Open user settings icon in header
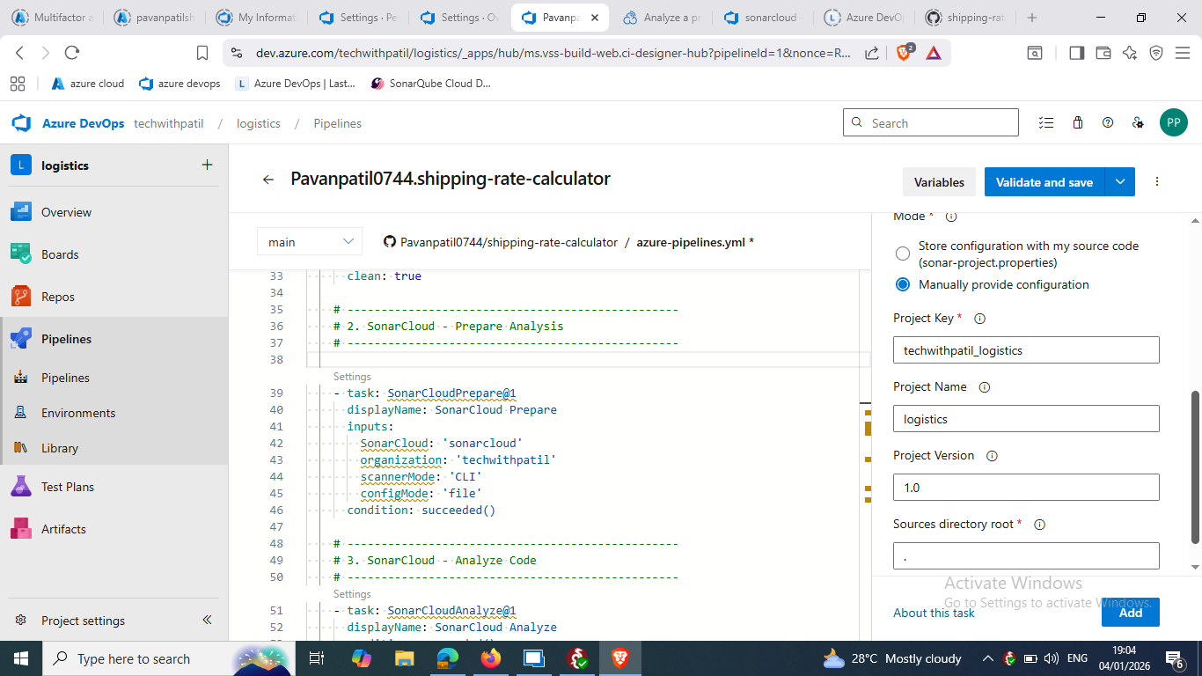 pos(1138,123)
